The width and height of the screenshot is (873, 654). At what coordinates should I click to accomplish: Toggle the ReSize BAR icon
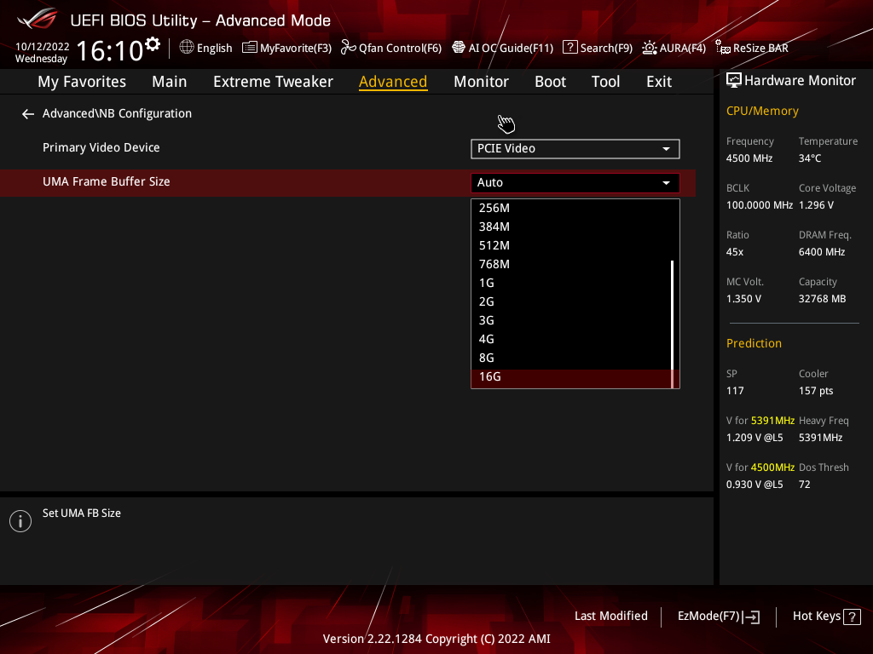(723, 48)
